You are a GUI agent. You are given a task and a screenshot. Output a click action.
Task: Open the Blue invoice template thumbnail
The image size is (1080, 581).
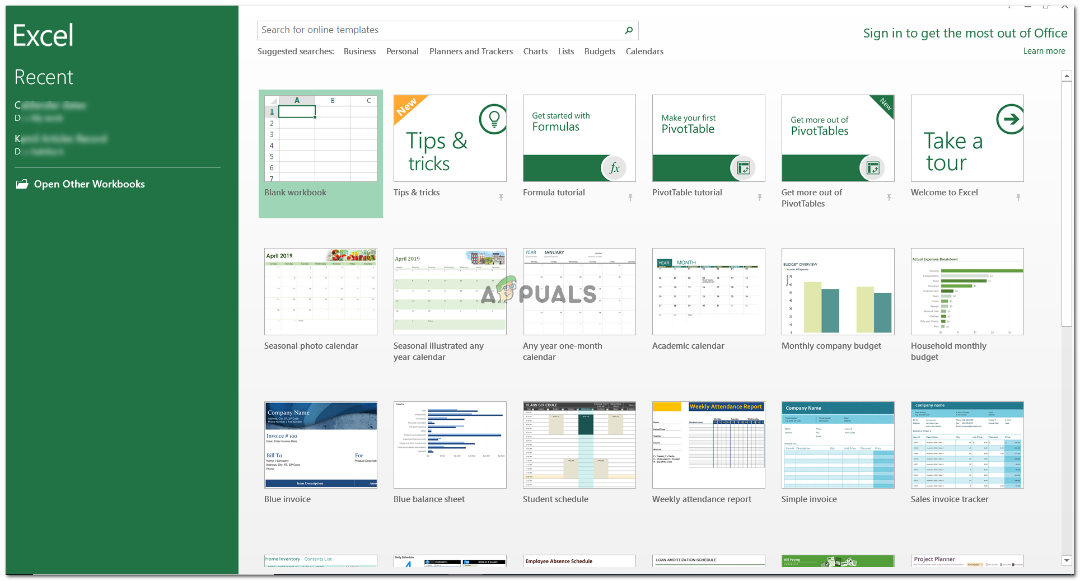pyautogui.click(x=321, y=445)
